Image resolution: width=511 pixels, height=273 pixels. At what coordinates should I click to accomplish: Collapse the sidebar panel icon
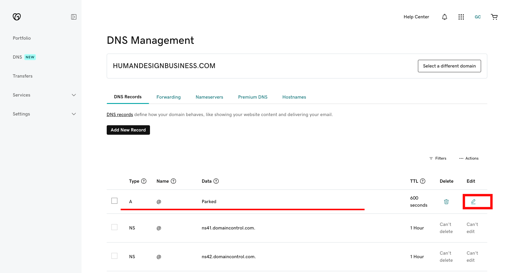74,17
